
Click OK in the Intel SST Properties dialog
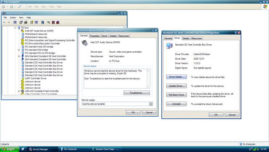[133, 112]
